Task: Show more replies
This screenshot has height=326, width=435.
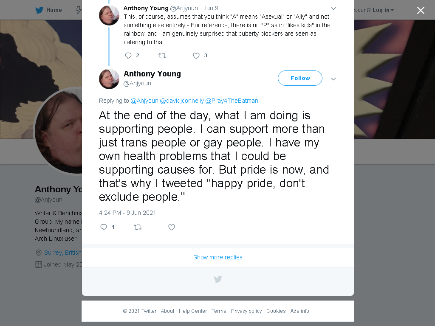Action: pyautogui.click(x=218, y=257)
